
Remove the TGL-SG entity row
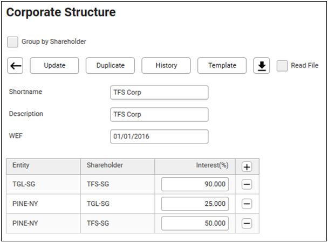[247, 185]
